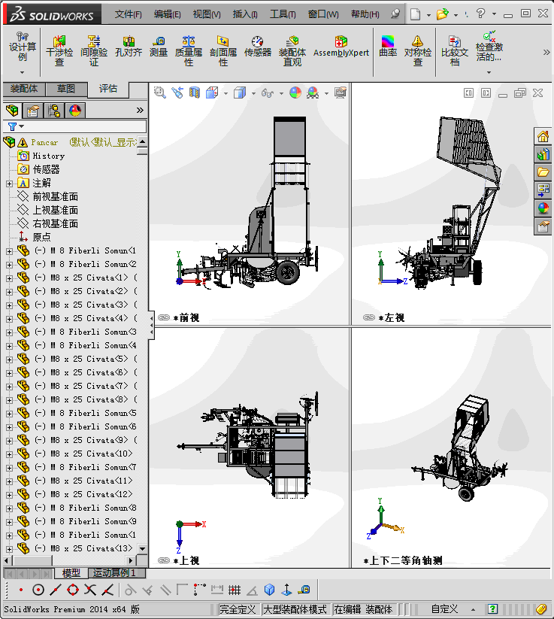Screen dimensions: 554x619
Task: Open the 设计算例 design study tool
Action: [x=23, y=47]
